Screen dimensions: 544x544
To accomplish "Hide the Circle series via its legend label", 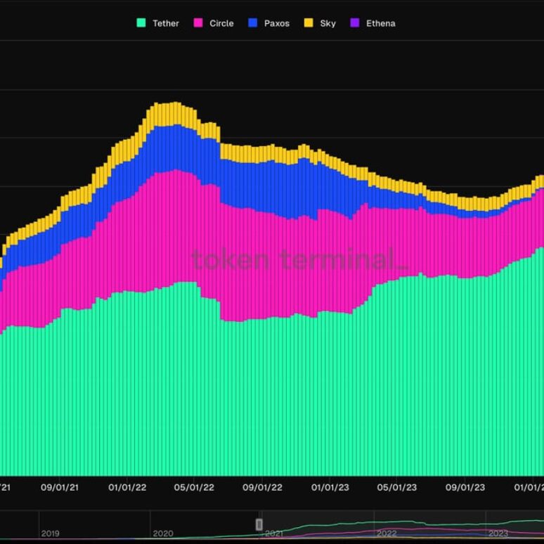I will coord(221,23).
